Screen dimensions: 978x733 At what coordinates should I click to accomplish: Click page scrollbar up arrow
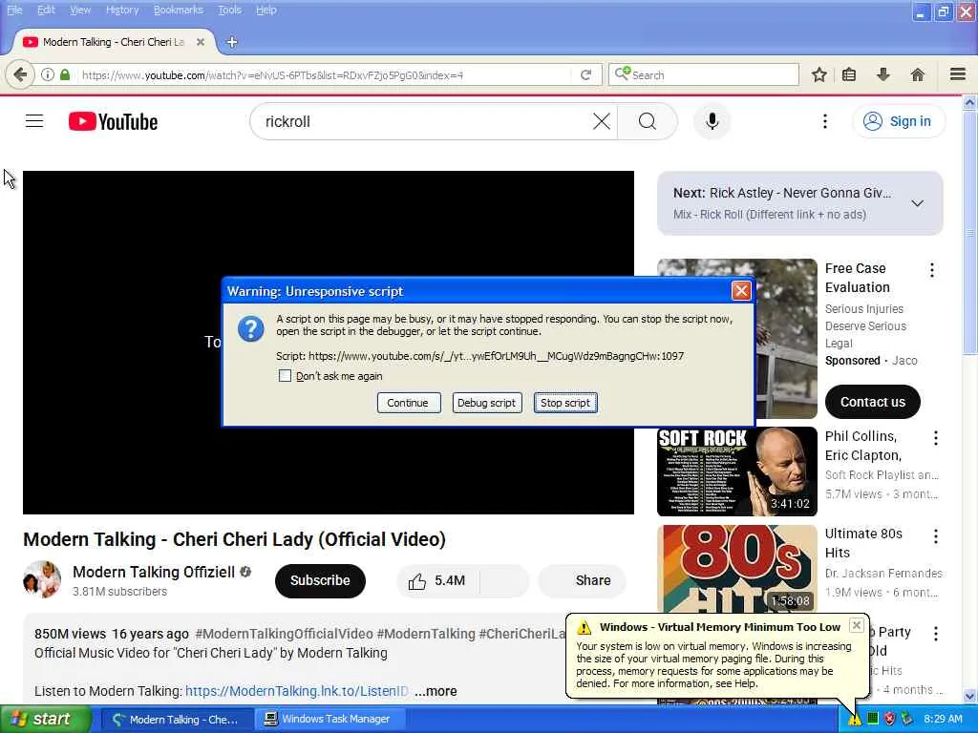tap(969, 102)
